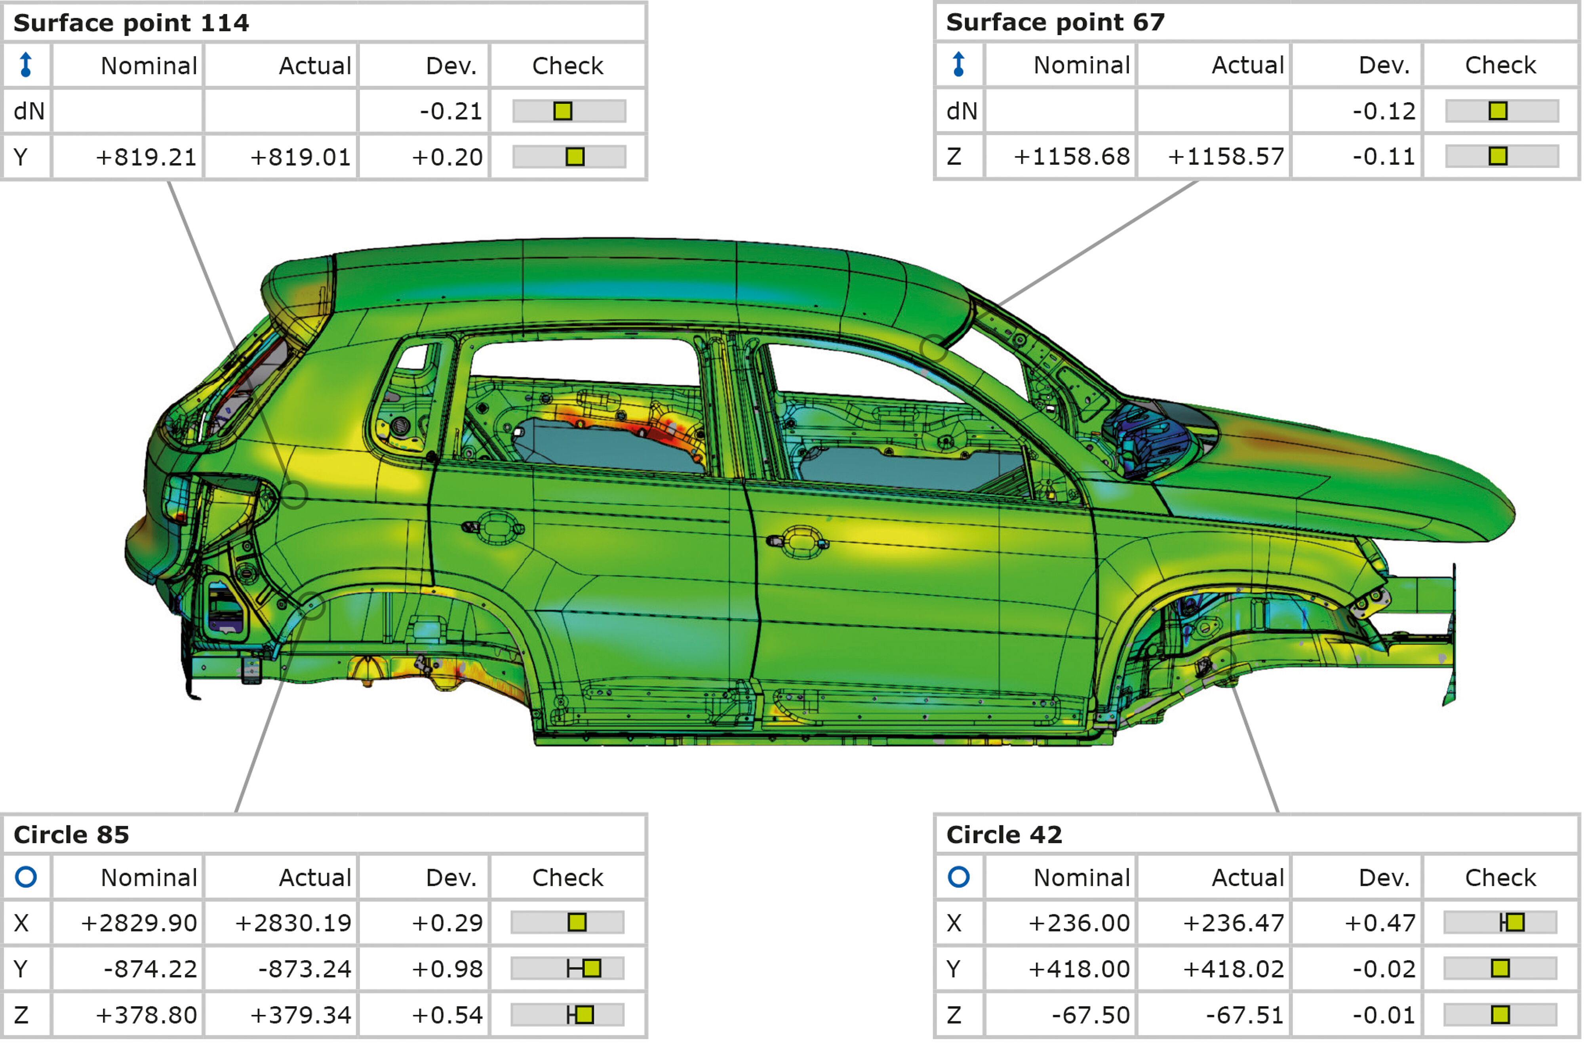This screenshot has width=1584, height=1050.
Task: Click the +2830.19 actual X value in Circle 85
Action: (x=293, y=923)
